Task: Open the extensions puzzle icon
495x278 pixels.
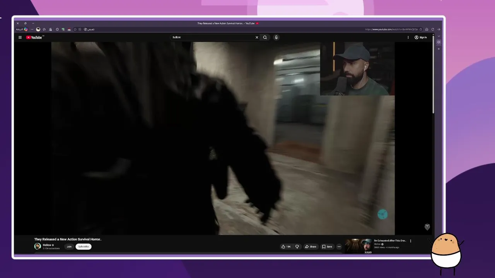Action: click(80, 29)
